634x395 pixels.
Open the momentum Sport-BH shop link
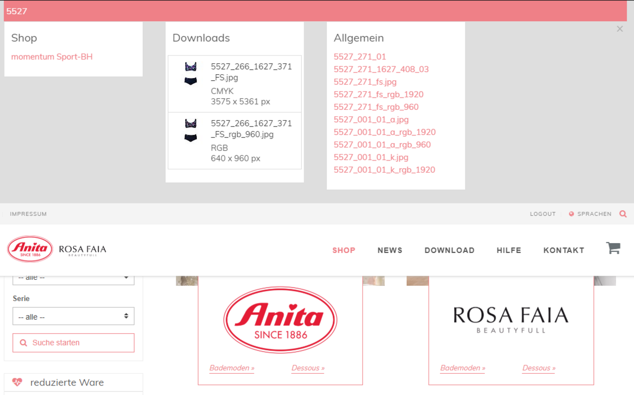tap(52, 57)
